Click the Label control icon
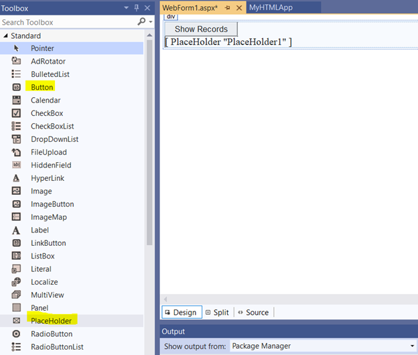 coord(16,230)
